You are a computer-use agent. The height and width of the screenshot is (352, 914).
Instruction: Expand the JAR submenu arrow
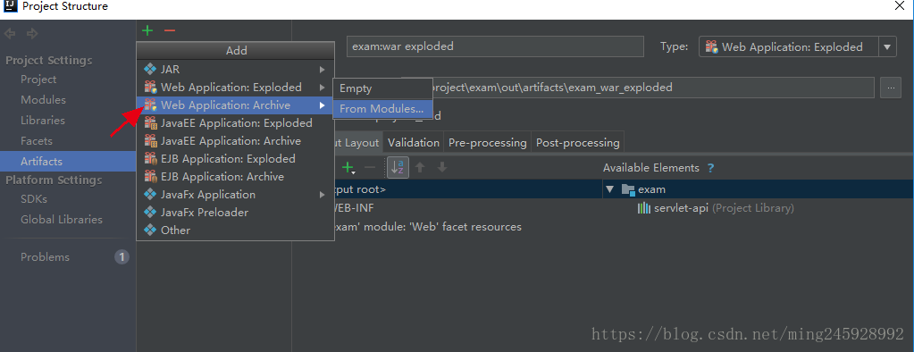322,70
